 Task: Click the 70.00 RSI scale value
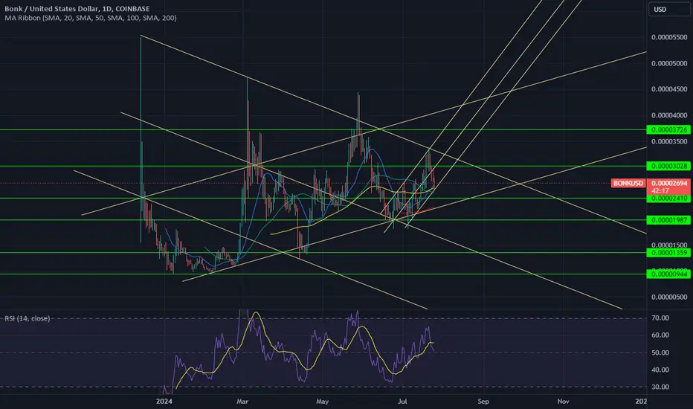tap(660, 318)
